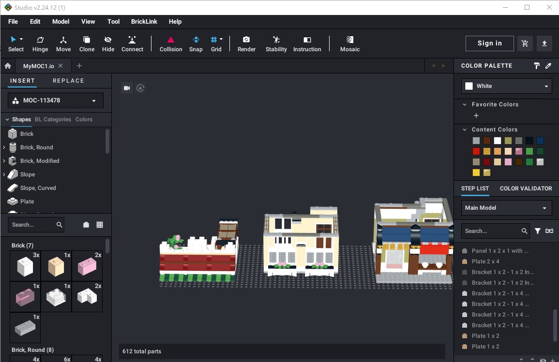Select the Hinge tool

[x=40, y=44]
